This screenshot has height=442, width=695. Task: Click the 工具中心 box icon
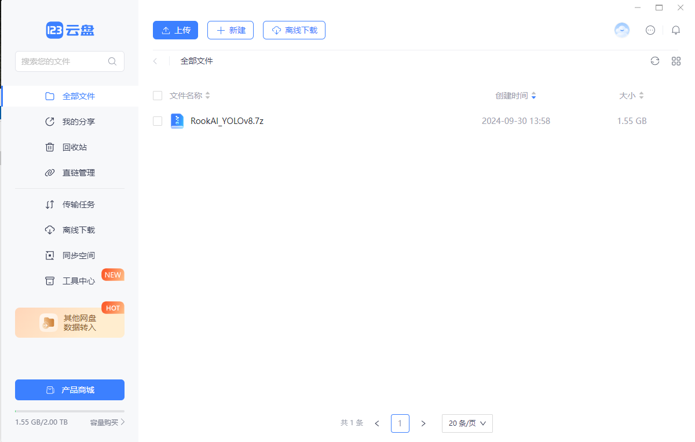coord(50,281)
